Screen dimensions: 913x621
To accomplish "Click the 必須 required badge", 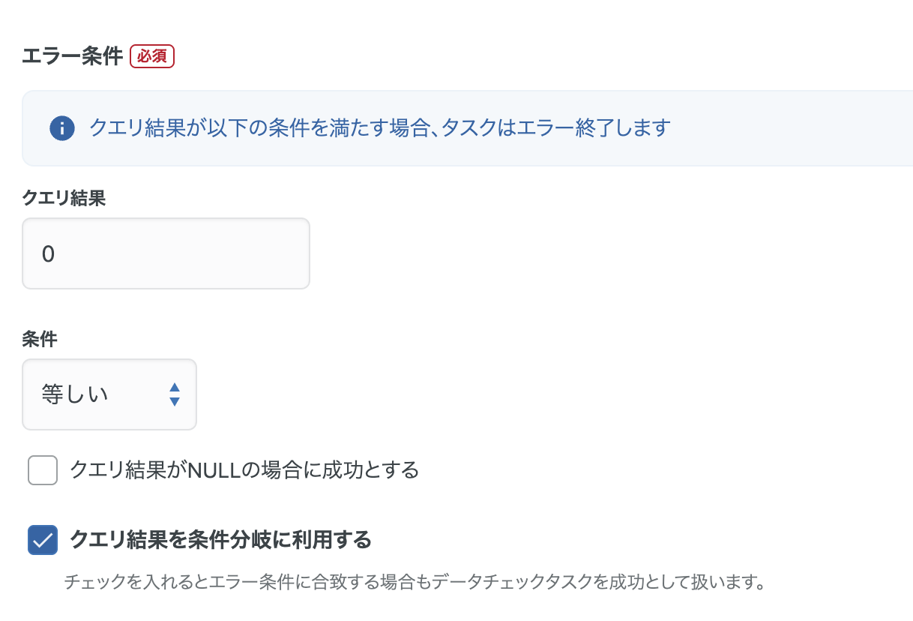I will [151, 55].
